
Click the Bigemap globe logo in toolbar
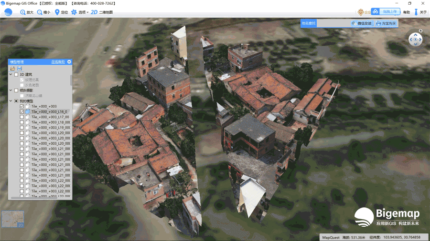click(8, 12)
